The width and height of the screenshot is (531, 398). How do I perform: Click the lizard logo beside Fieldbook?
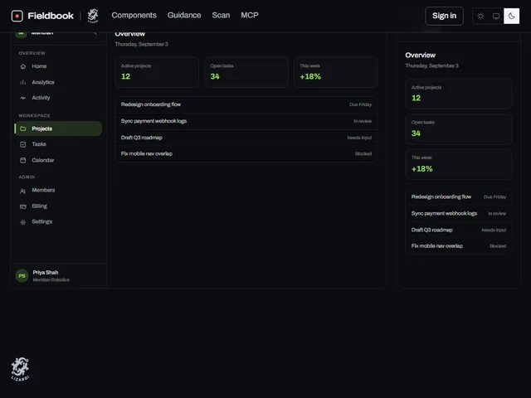click(93, 16)
